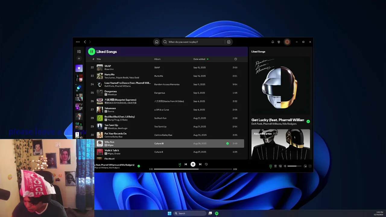
Task: Open the Browse icon in search bar
Action: [229, 42]
